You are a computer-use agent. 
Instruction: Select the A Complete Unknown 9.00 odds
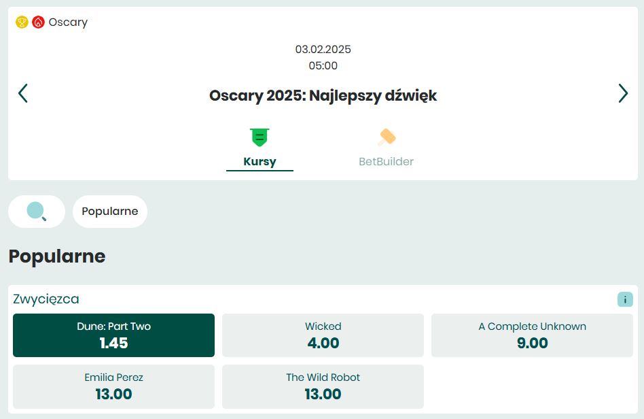point(531,335)
